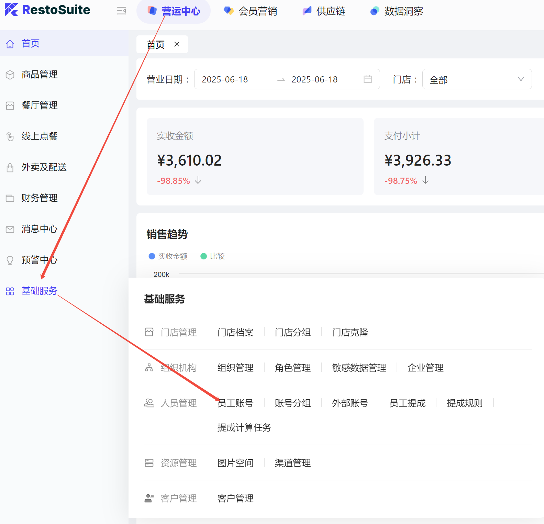Open 提成计算任务 link
The width and height of the screenshot is (544, 524).
244,427
